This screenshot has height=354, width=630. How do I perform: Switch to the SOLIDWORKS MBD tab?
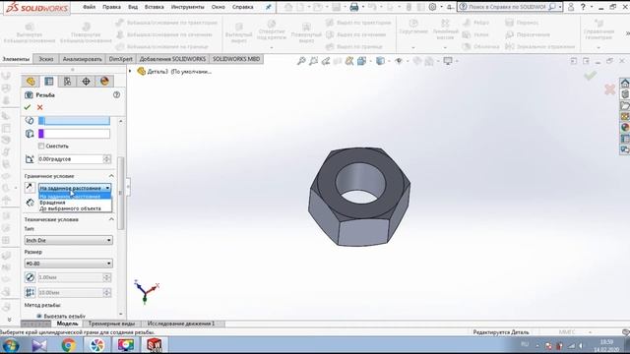pyautogui.click(x=236, y=59)
